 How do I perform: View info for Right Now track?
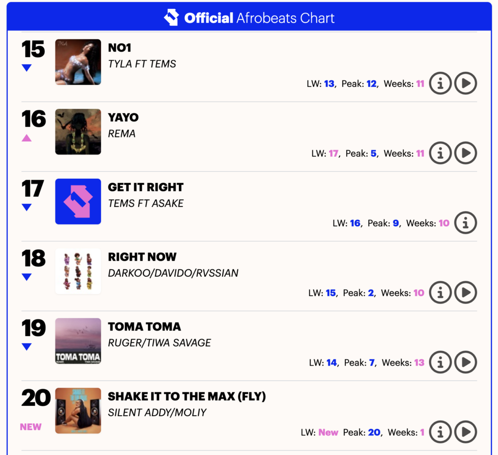[x=440, y=292]
